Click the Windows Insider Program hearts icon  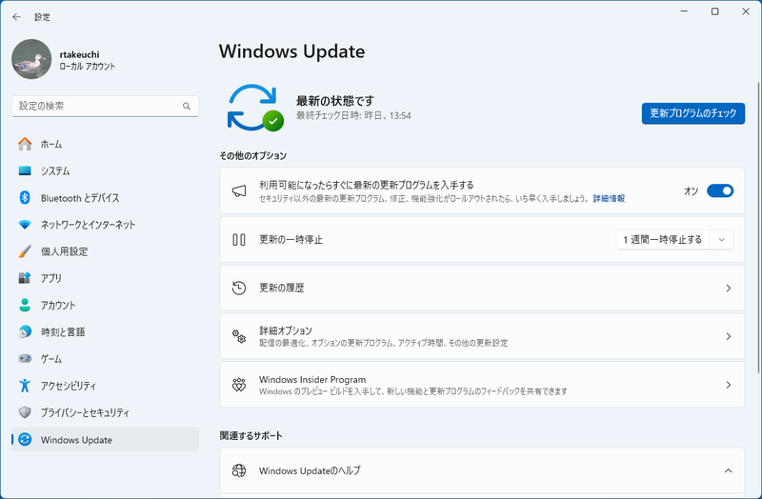click(239, 385)
